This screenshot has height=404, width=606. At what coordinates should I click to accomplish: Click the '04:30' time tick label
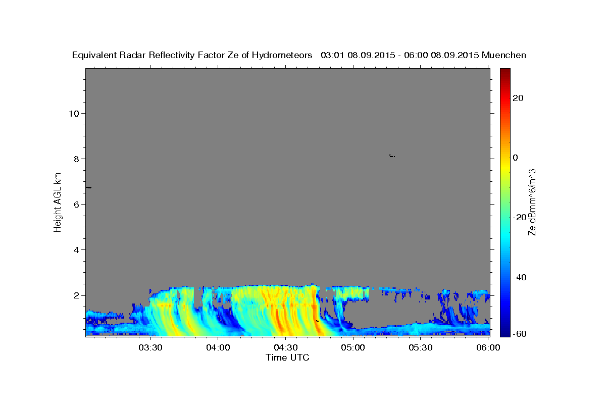pos(285,347)
